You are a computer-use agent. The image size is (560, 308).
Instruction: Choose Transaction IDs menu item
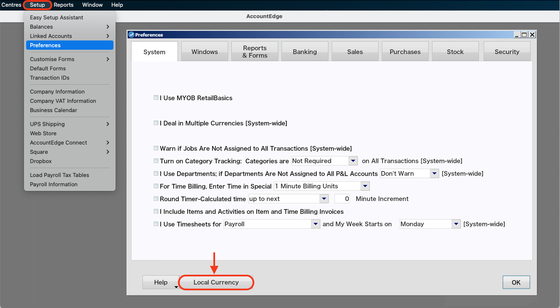click(70, 78)
